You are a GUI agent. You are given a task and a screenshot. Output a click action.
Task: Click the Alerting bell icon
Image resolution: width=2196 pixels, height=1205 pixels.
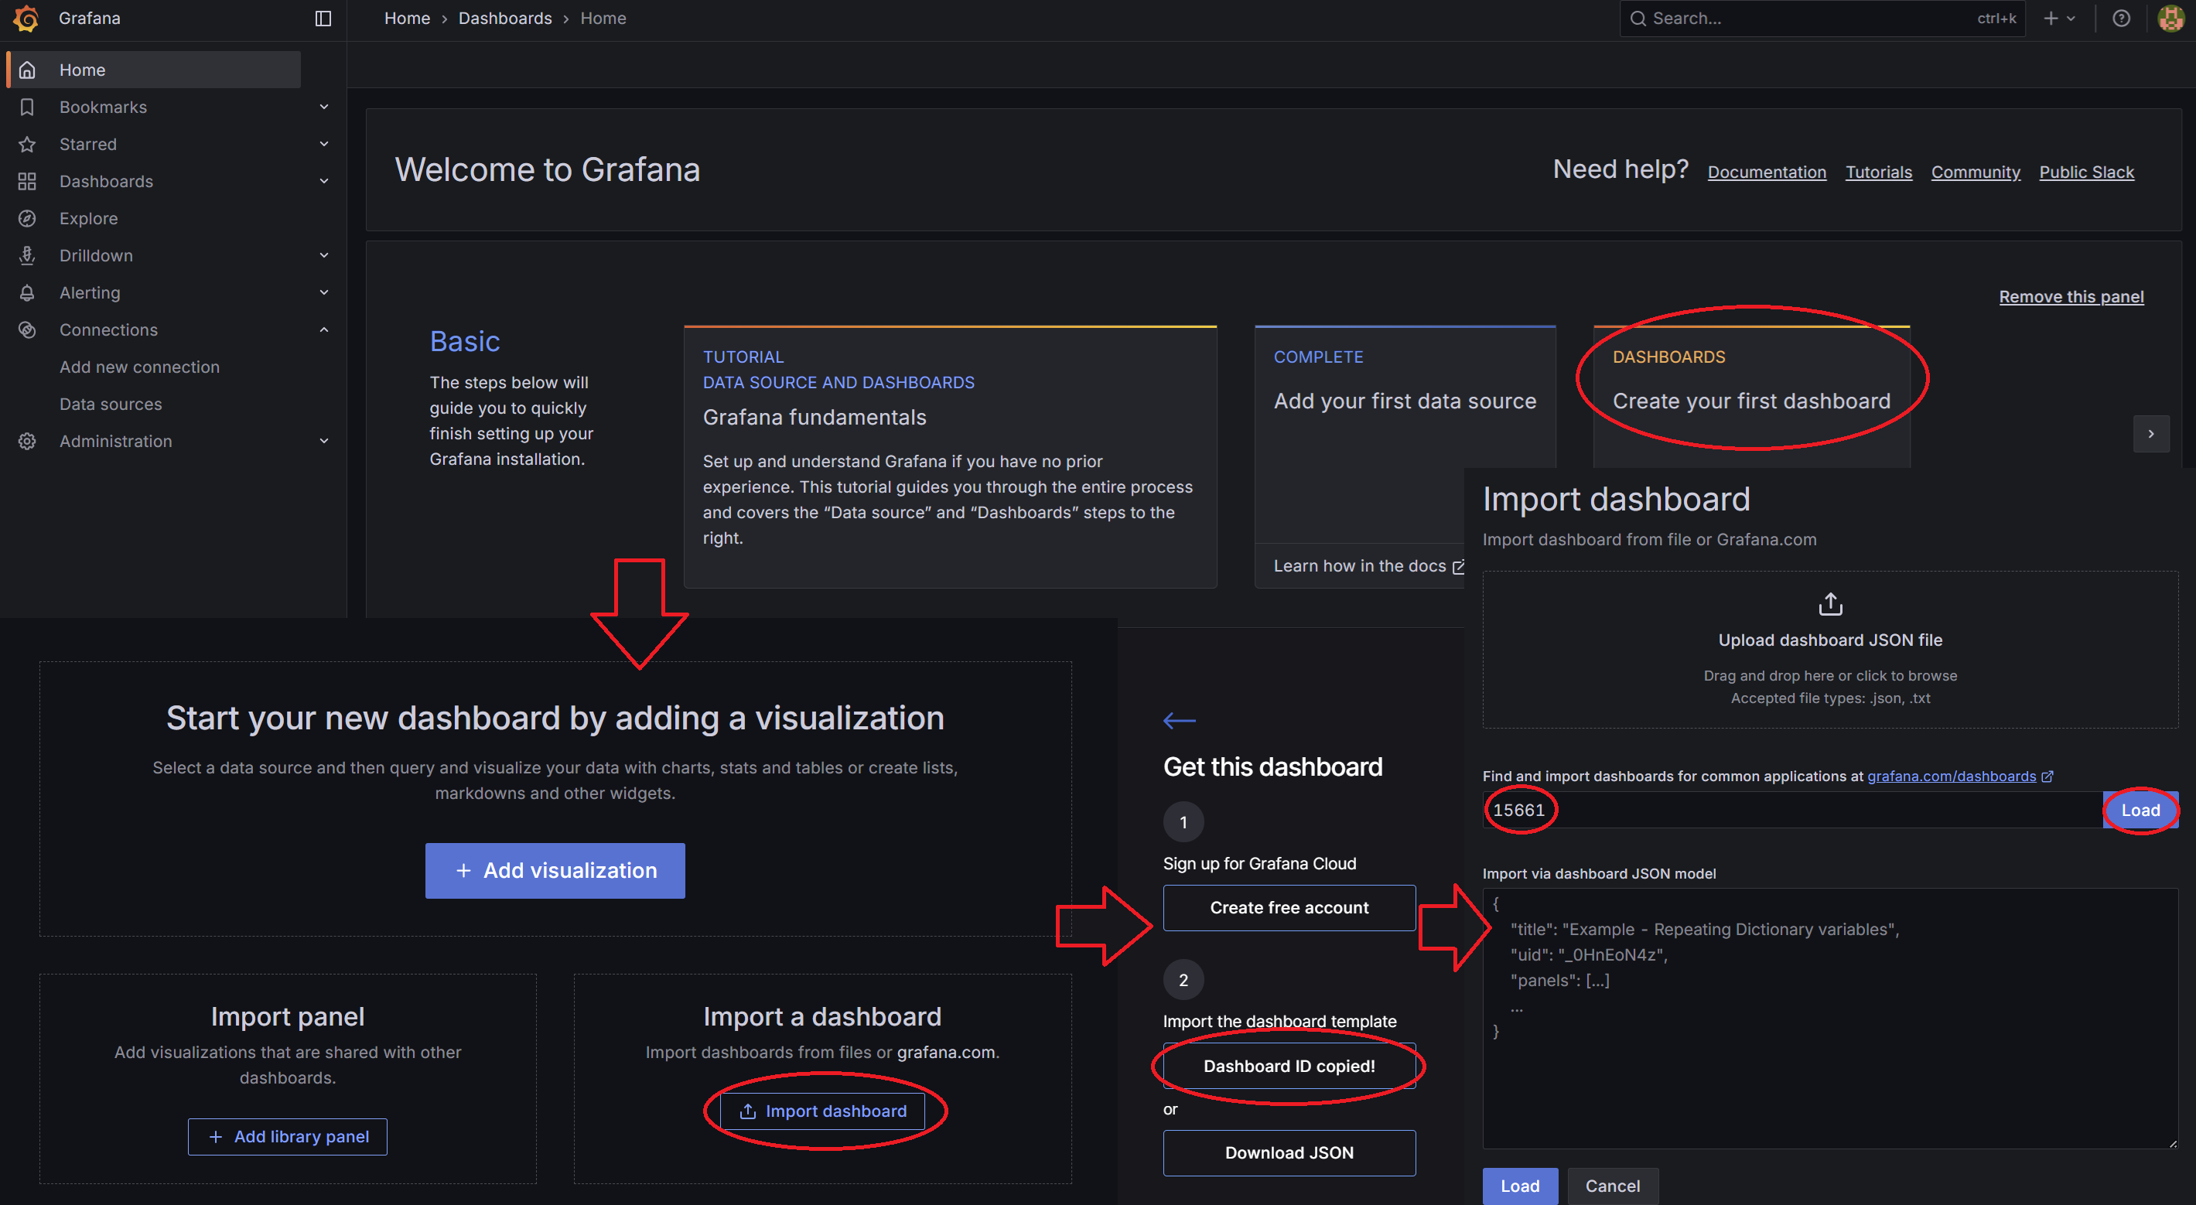click(27, 292)
